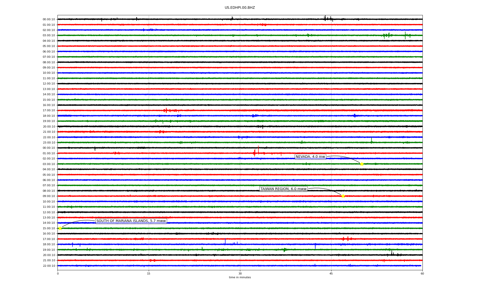
Task: Click the 23:00:10 row time label
Action: click(x=49, y=143)
